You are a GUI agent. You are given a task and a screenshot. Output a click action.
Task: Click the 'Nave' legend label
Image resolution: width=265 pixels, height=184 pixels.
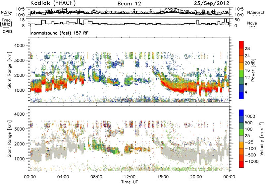pos(252,23)
